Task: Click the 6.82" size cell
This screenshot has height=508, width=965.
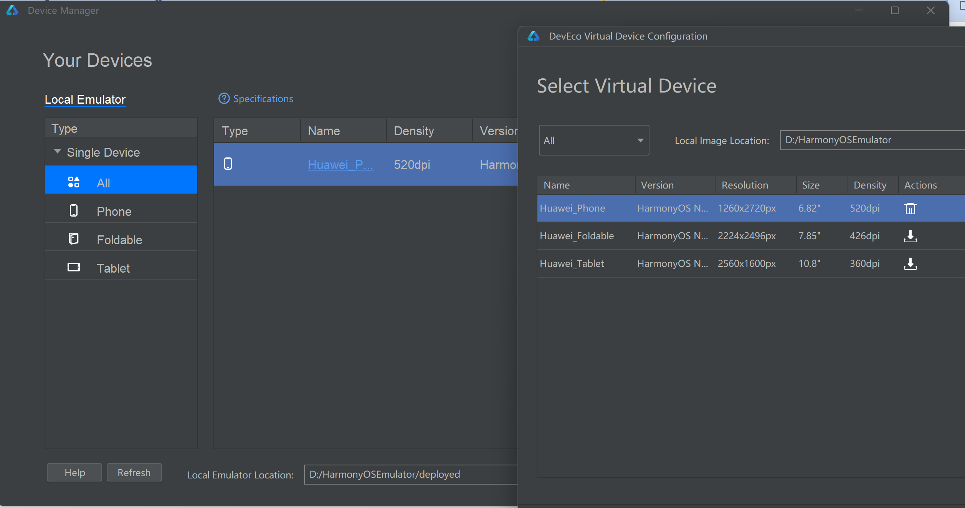Action: point(809,208)
